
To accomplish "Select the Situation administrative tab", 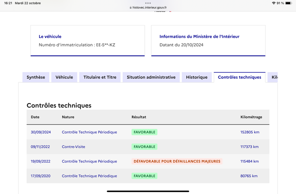I will 151,77.
